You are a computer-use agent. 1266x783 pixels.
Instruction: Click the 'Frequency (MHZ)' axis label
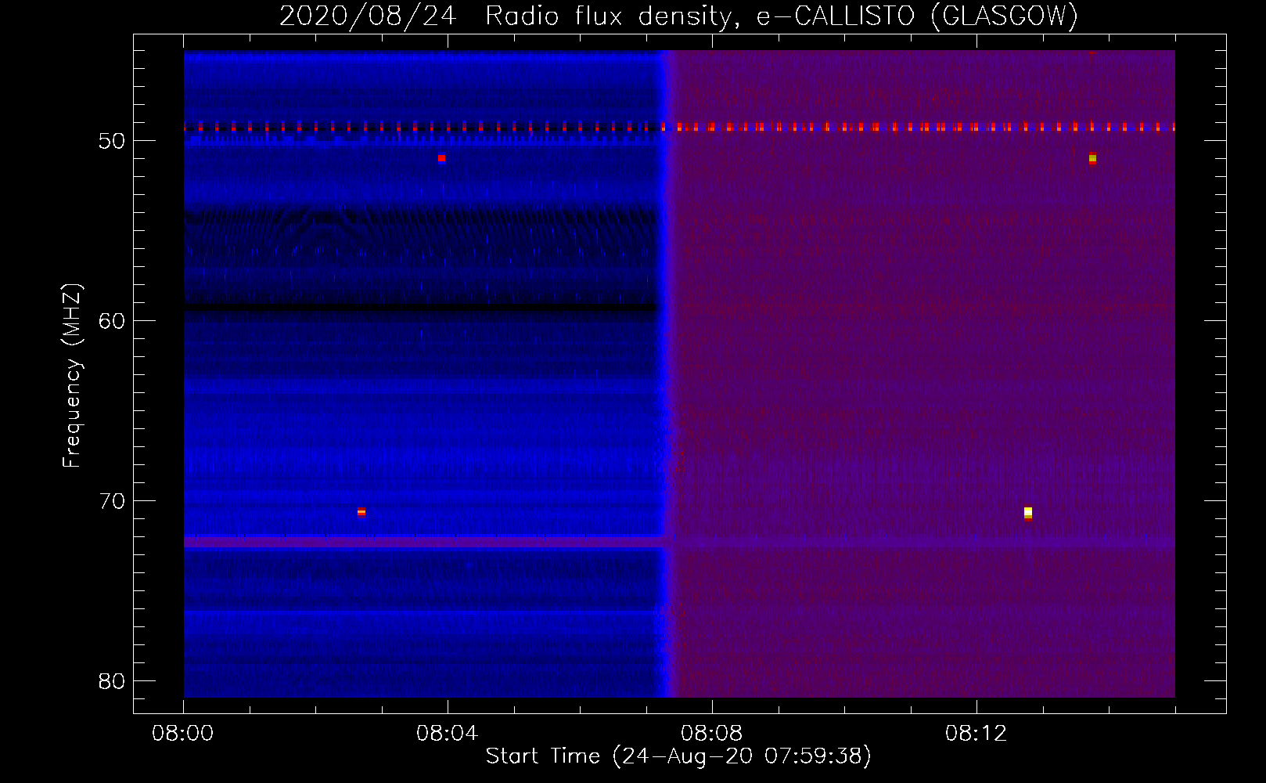(x=72, y=376)
